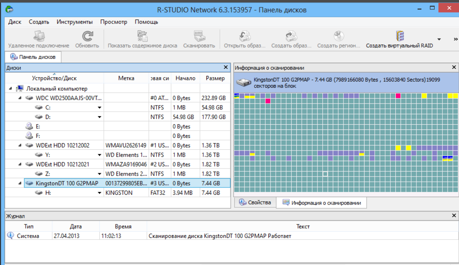Click Создать виртуальный RAID icon
The height and width of the screenshot is (265, 459).
(399, 36)
